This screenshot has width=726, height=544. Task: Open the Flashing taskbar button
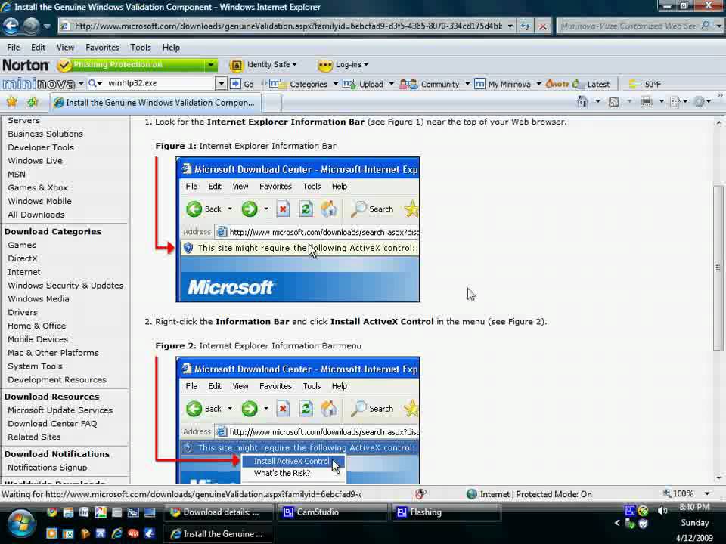pos(445,512)
